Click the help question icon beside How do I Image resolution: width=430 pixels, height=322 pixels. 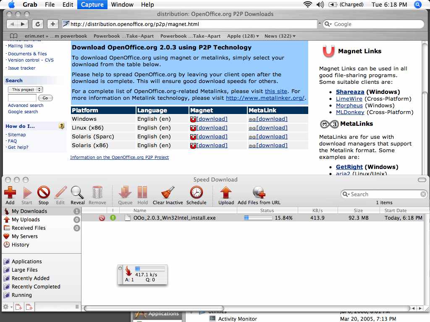61,126
